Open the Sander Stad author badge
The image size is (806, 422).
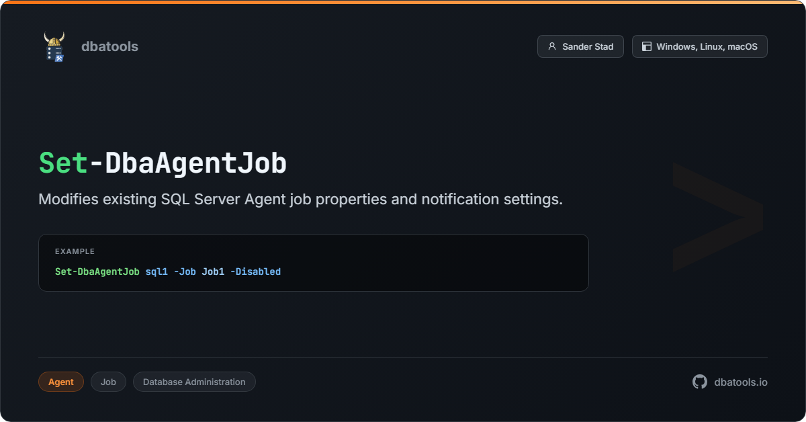[580, 46]
